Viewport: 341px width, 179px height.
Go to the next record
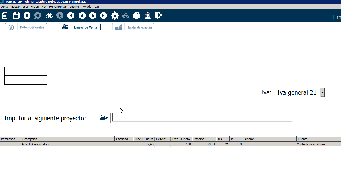[93, 15]
